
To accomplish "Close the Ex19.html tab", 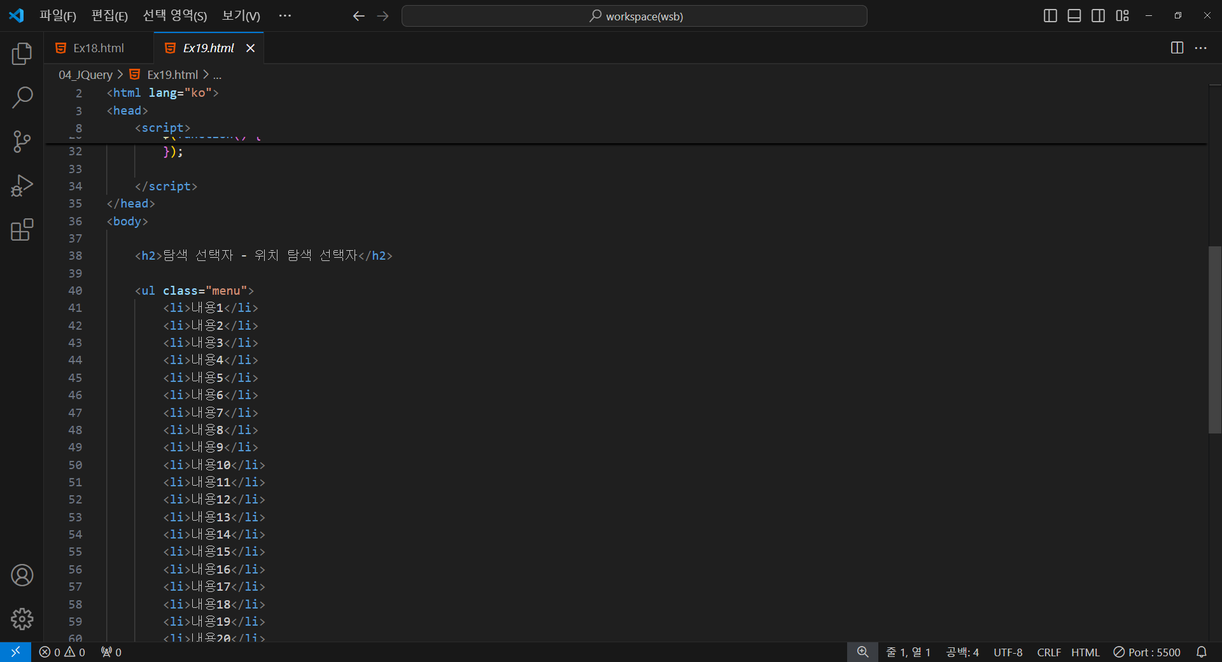I will click(251, 48).
